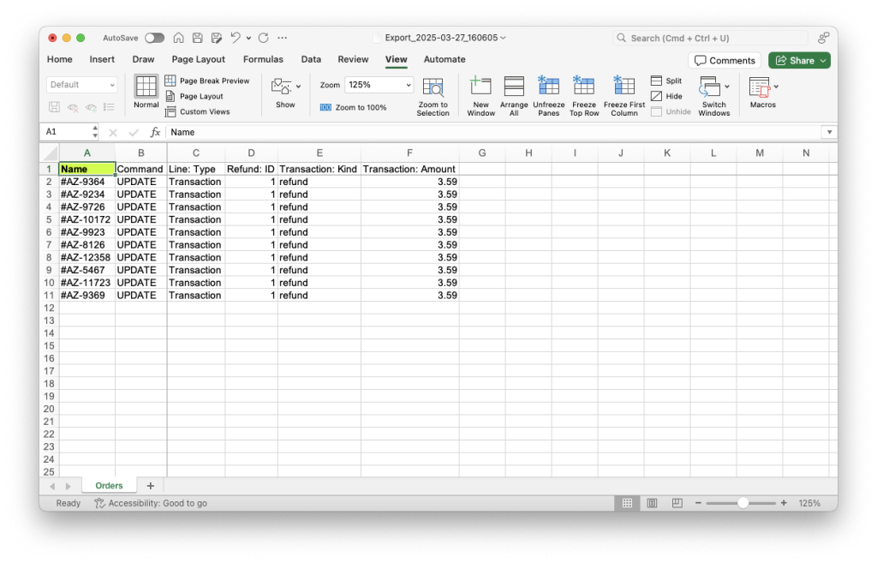The width and height of the screenshot is (877, 563).
Task: Open the Data ribbon tab
Action: (x=311, y=59)
